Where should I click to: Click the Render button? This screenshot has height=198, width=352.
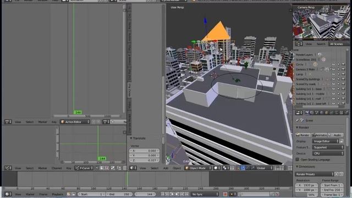point(302,135)
